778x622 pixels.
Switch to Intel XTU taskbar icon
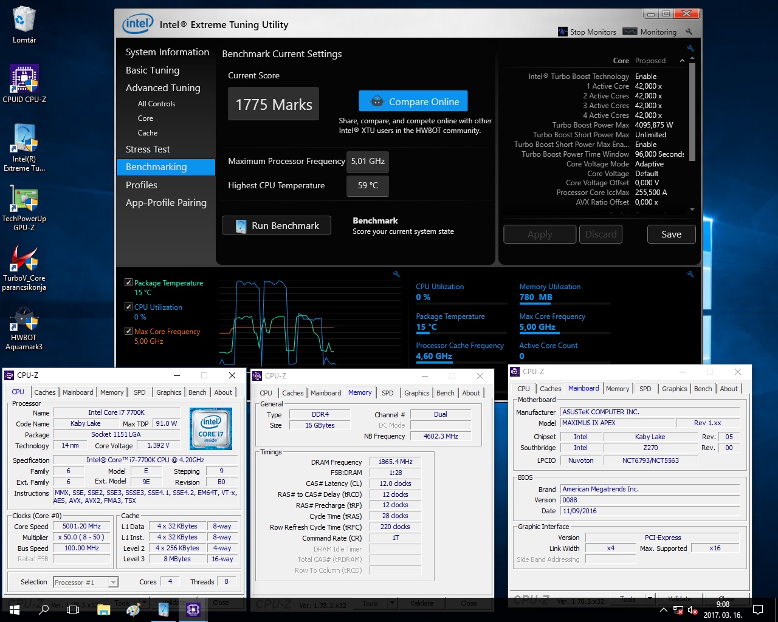pos(164,609)
